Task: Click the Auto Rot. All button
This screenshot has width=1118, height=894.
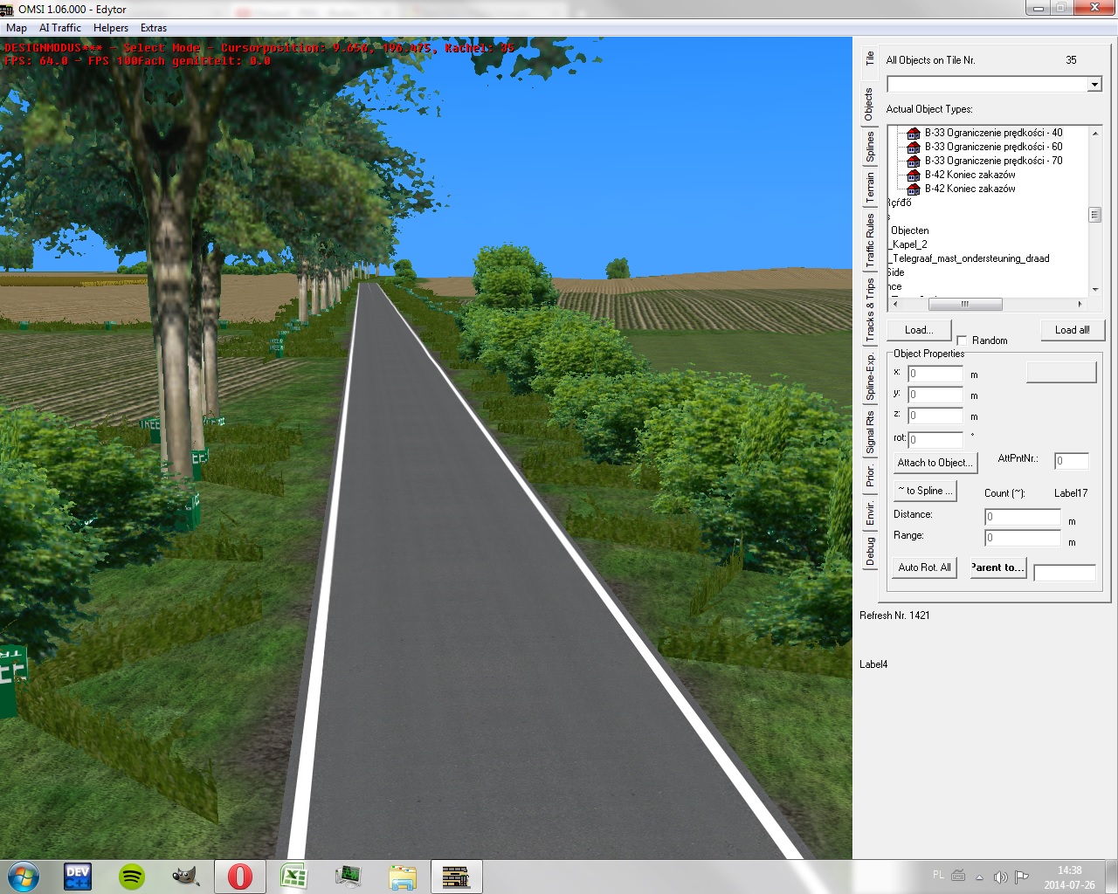Action: click(x=925, y=567)
